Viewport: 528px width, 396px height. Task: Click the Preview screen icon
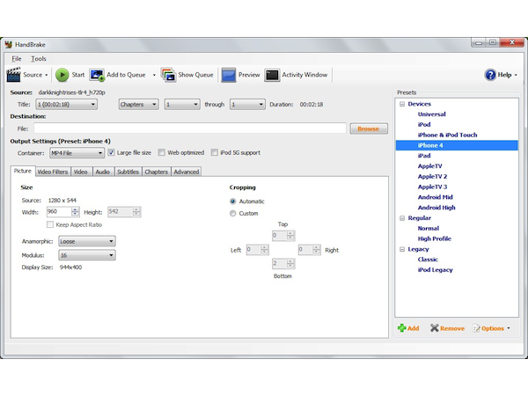(229, 75)
